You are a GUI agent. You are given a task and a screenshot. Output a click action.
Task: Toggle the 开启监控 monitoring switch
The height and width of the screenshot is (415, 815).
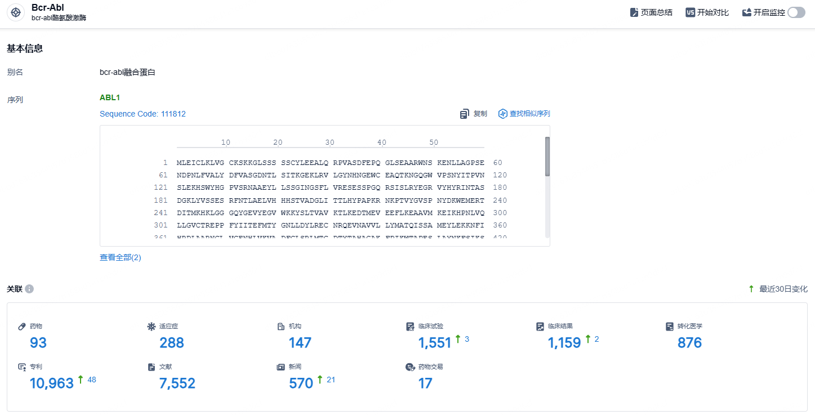tap(796, 12)
